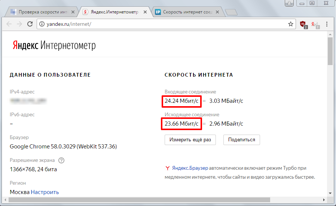Open the Яндекс.Браузер link
The width and height of the screenshot is (336, 206).
click(190, 168)
